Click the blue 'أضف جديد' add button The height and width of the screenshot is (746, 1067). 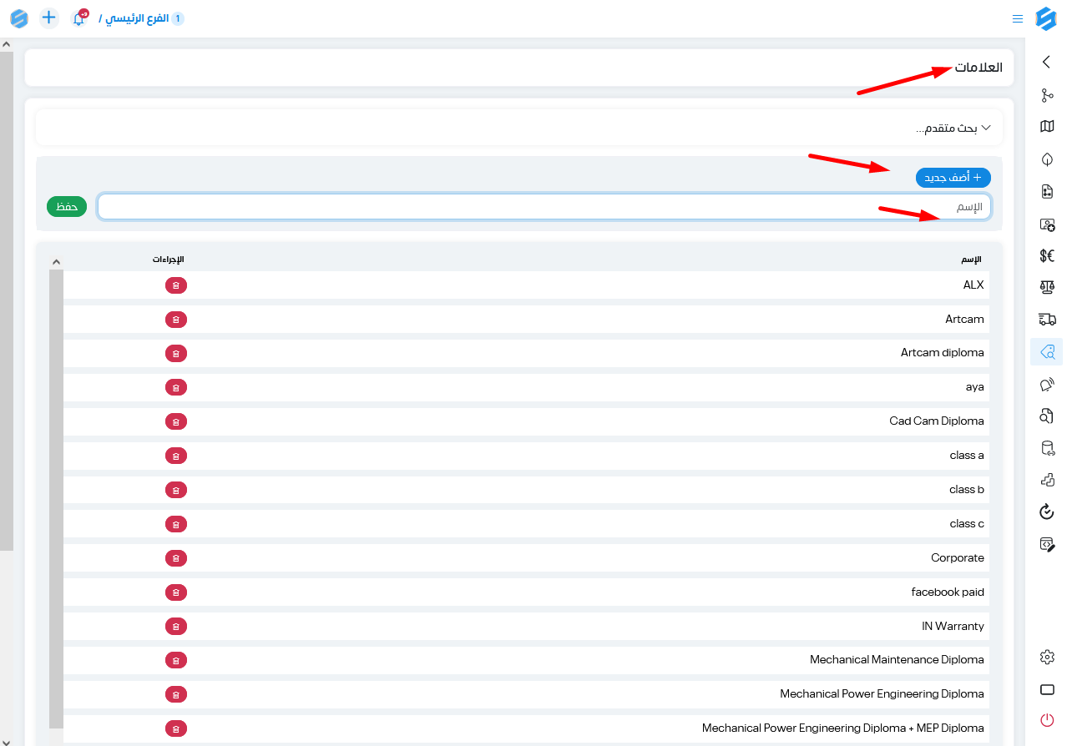953,178
